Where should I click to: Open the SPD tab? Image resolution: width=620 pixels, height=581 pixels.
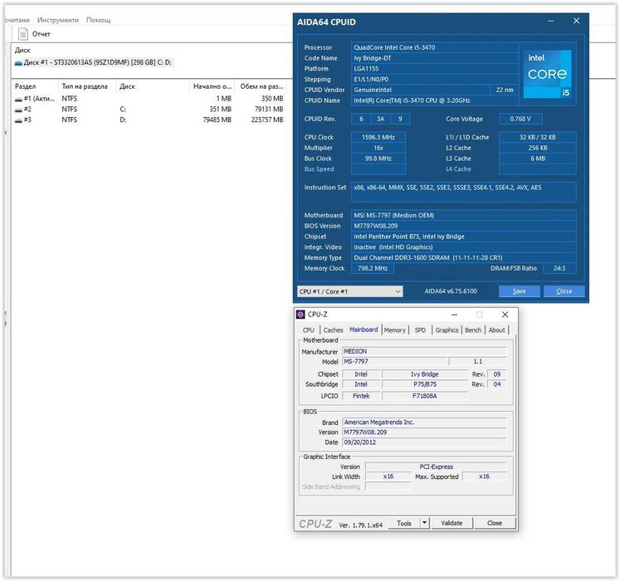(x=420, y=330)
